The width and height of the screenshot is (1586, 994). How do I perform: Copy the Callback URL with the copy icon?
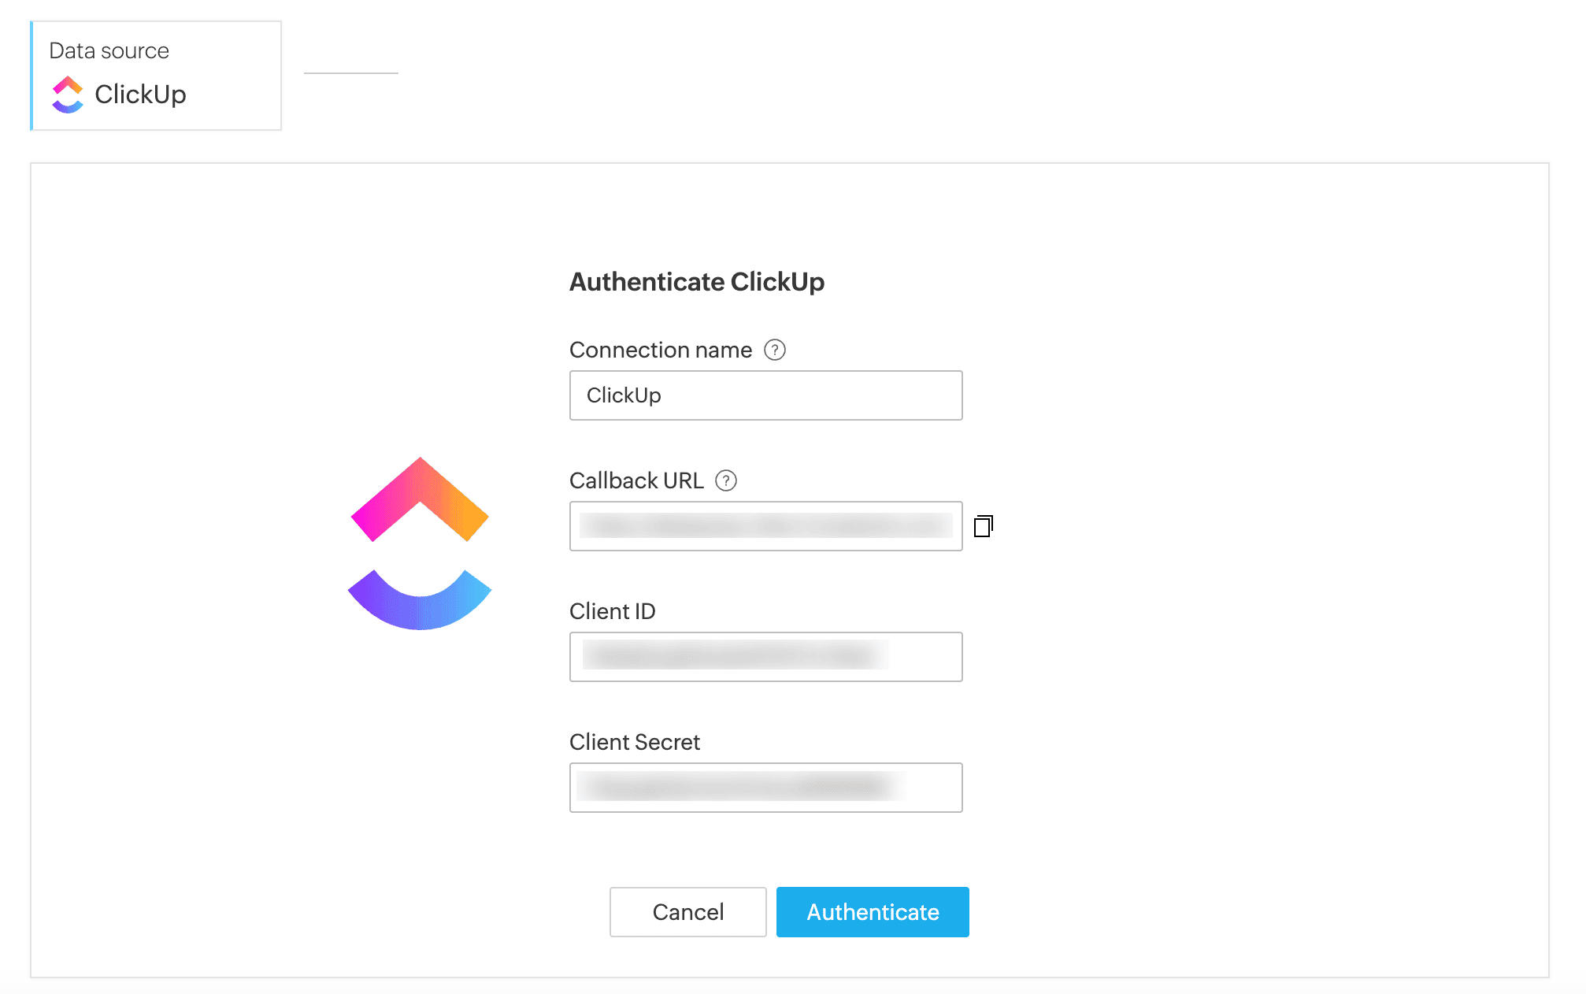[984, 525]
